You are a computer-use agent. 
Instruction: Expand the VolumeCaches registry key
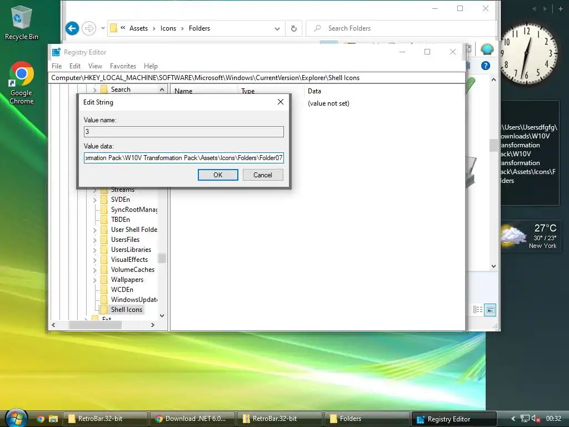94,270
